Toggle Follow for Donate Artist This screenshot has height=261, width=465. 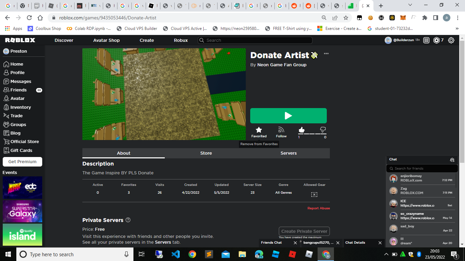click(281, 132)
